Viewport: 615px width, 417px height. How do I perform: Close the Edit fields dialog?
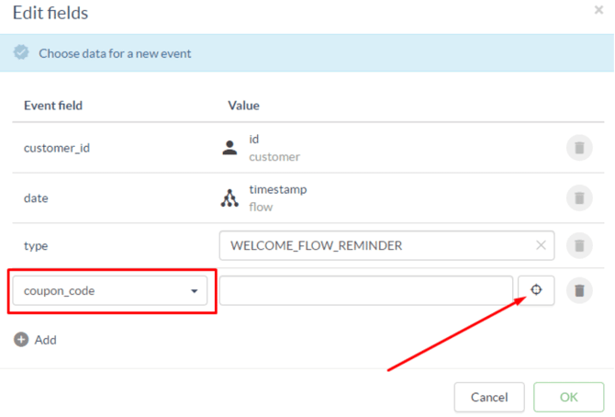598,11
